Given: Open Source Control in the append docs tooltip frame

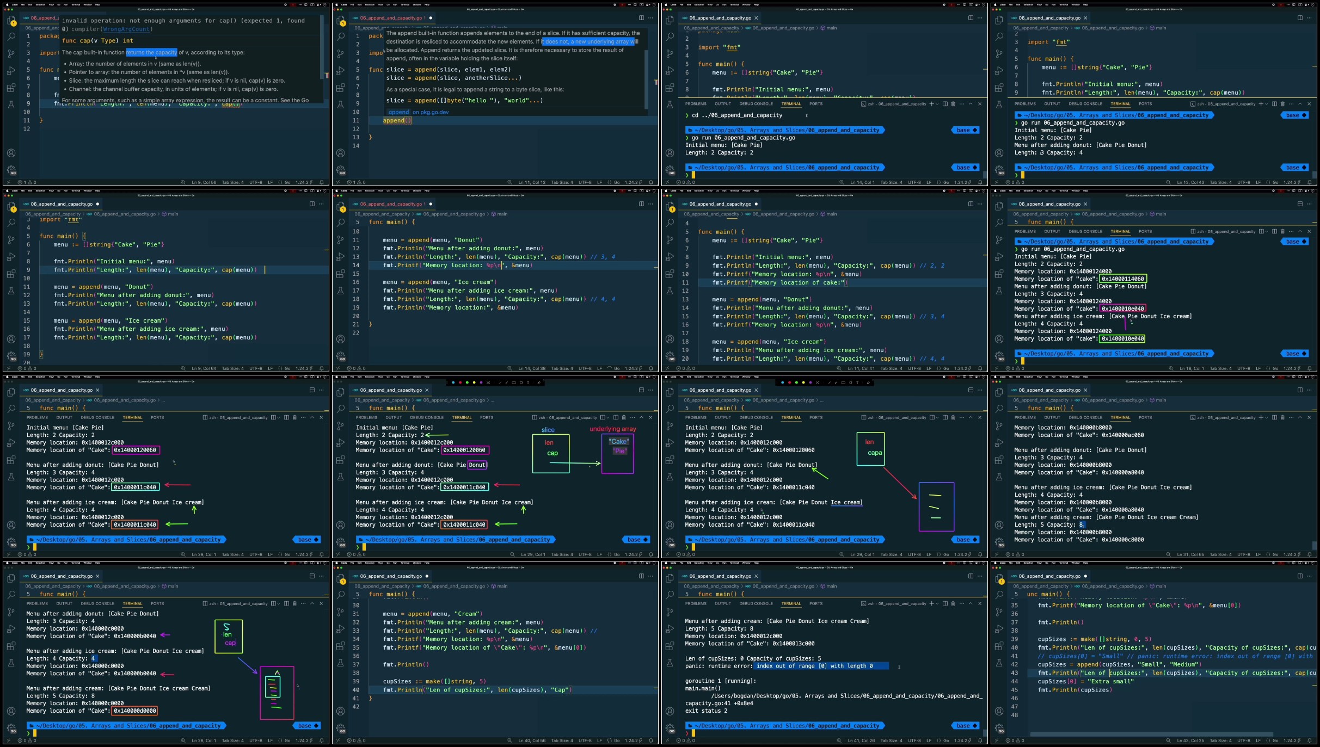Looking at the screenshot, I should 341,53.
